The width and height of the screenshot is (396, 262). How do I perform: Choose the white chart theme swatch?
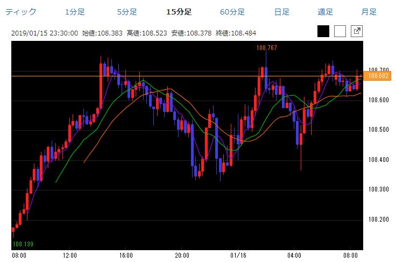click(340, 31)
